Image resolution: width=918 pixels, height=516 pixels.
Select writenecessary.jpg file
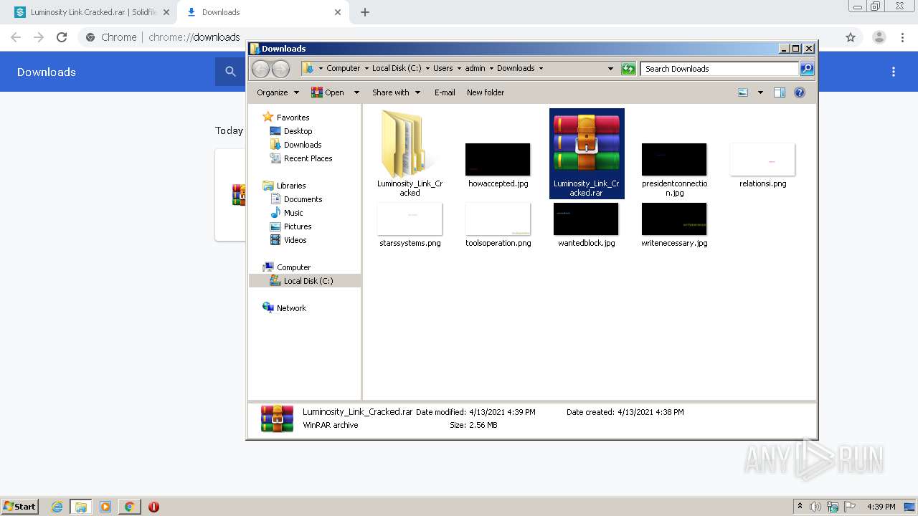[674, 225]
